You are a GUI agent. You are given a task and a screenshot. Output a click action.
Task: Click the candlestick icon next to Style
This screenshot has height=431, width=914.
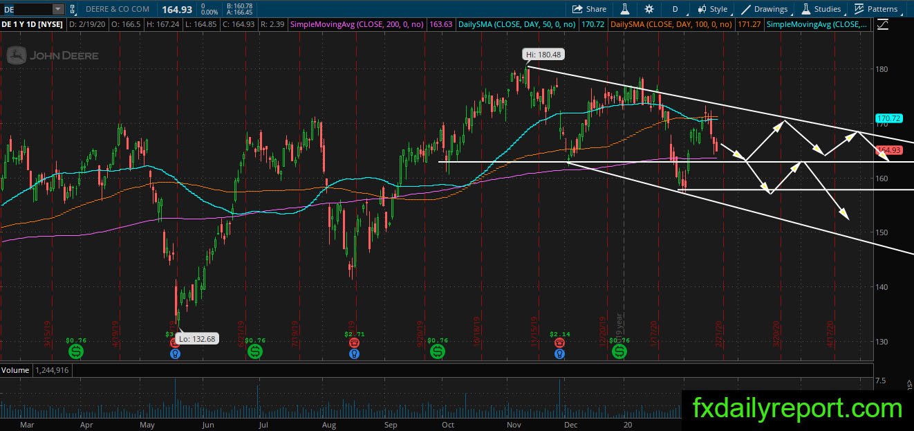click(x=702, y=9)
